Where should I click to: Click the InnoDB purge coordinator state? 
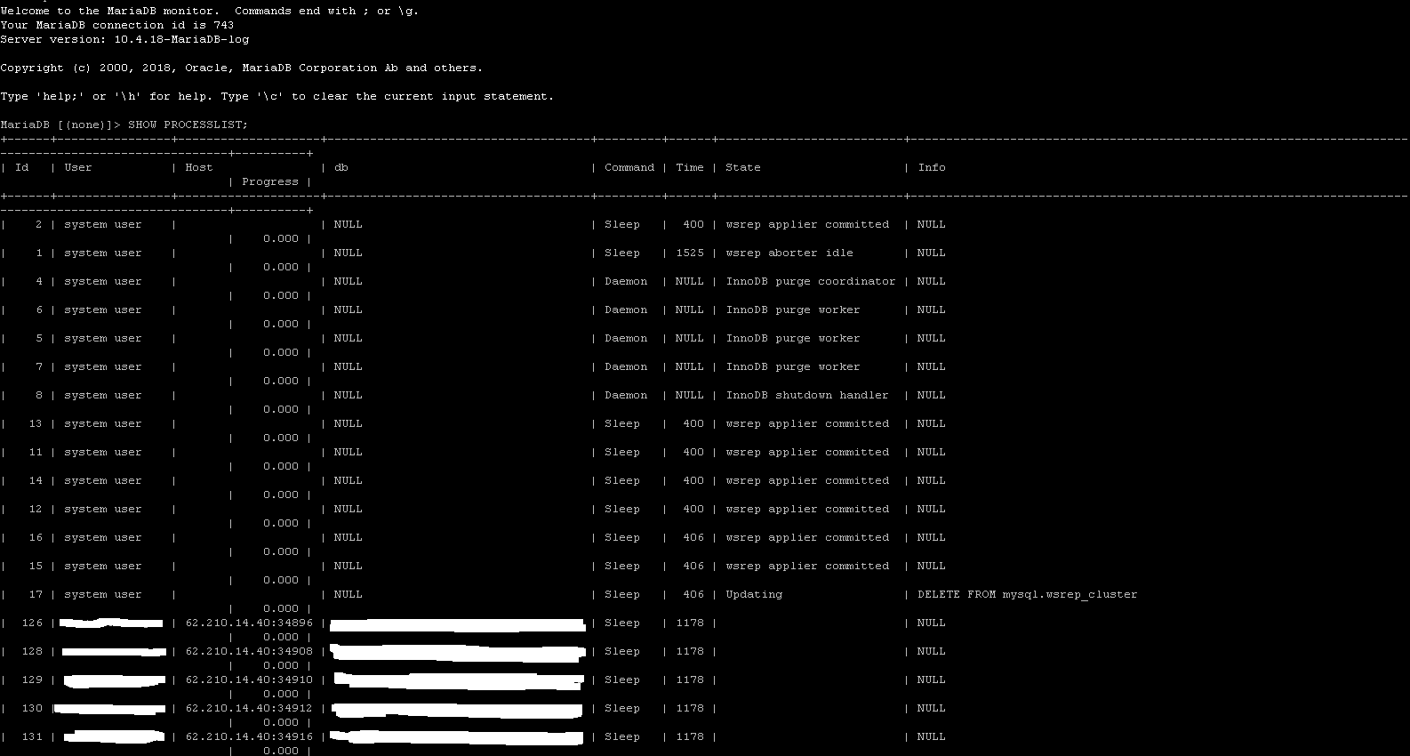(810, 281)
